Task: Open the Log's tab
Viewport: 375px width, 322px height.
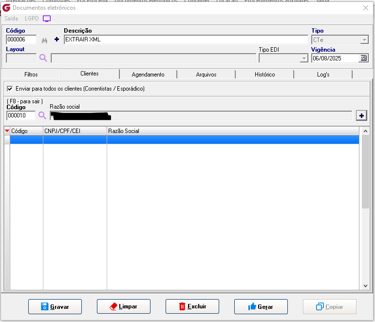Action: (x=323, y=75)
